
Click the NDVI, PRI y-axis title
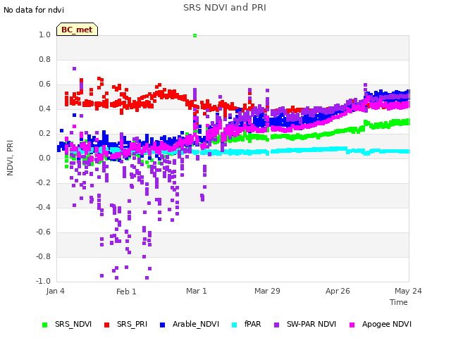click(10, 158)
